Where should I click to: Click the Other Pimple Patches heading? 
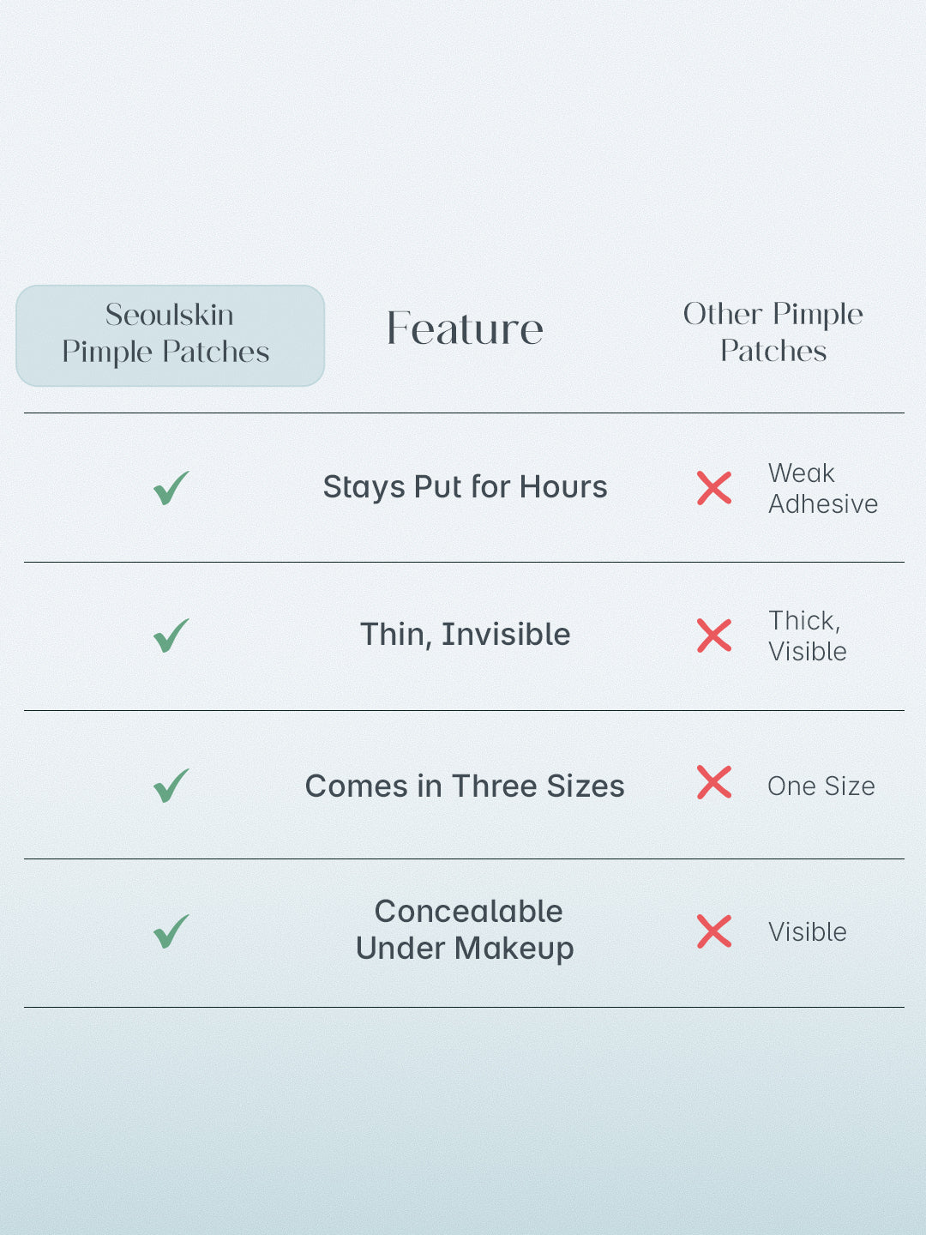pyautogui.click(x=773, y=332)
